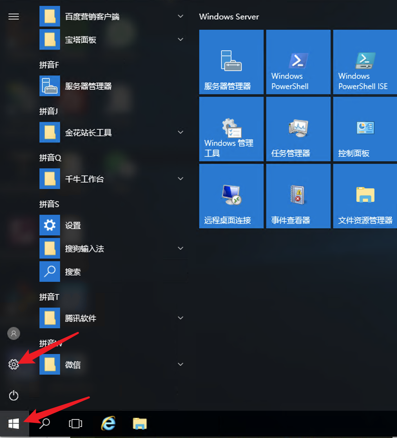Image resolution: width=397 pixels, height=438 pixels.
Task: Click the power button icon
Action: click(x=14, y=395)
